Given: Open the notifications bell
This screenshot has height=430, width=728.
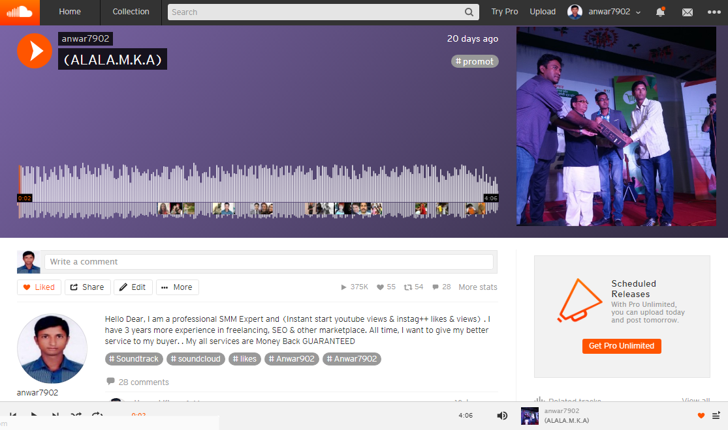Looking at the screenshot, I should pos(659,12).
